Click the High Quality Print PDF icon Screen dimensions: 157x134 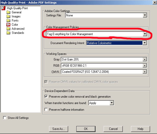(4, 8)
